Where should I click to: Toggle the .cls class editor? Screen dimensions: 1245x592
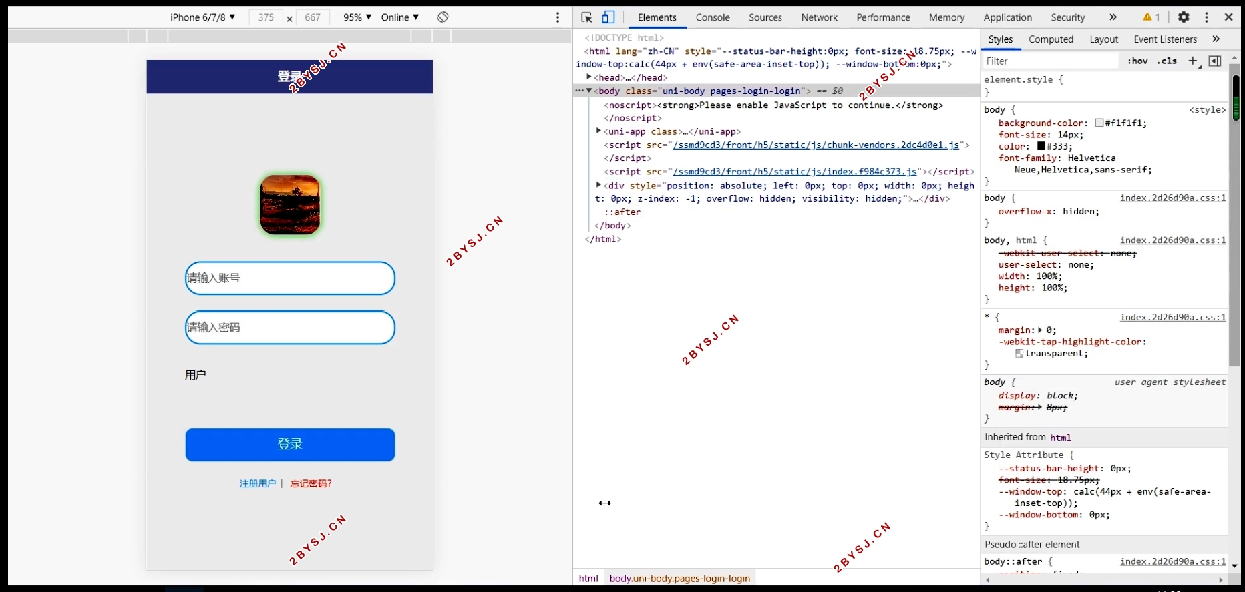pyautogui.click(x=1168, y=61)
